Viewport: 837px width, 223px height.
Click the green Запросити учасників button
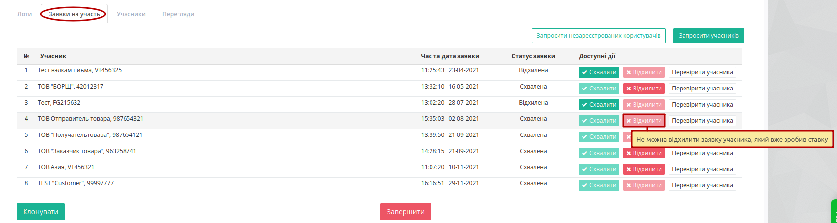coord(709,36)
